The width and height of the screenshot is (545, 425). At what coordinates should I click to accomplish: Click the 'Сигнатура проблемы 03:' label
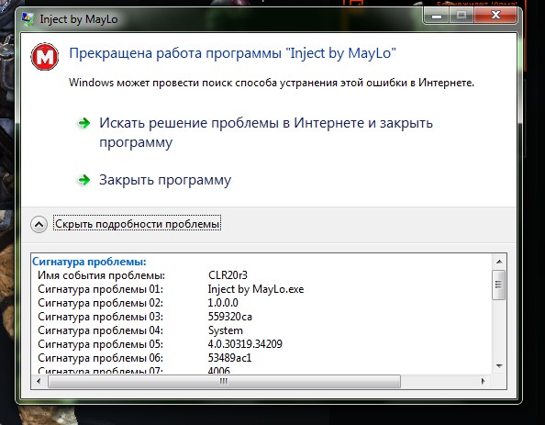point(100,317)
